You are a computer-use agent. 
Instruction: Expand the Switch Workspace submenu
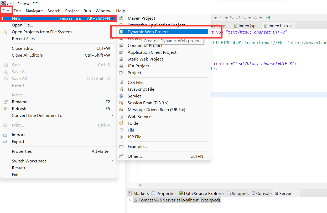[112, 161]
